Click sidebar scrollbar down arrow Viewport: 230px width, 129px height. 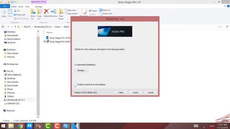[x=38, y=117]
